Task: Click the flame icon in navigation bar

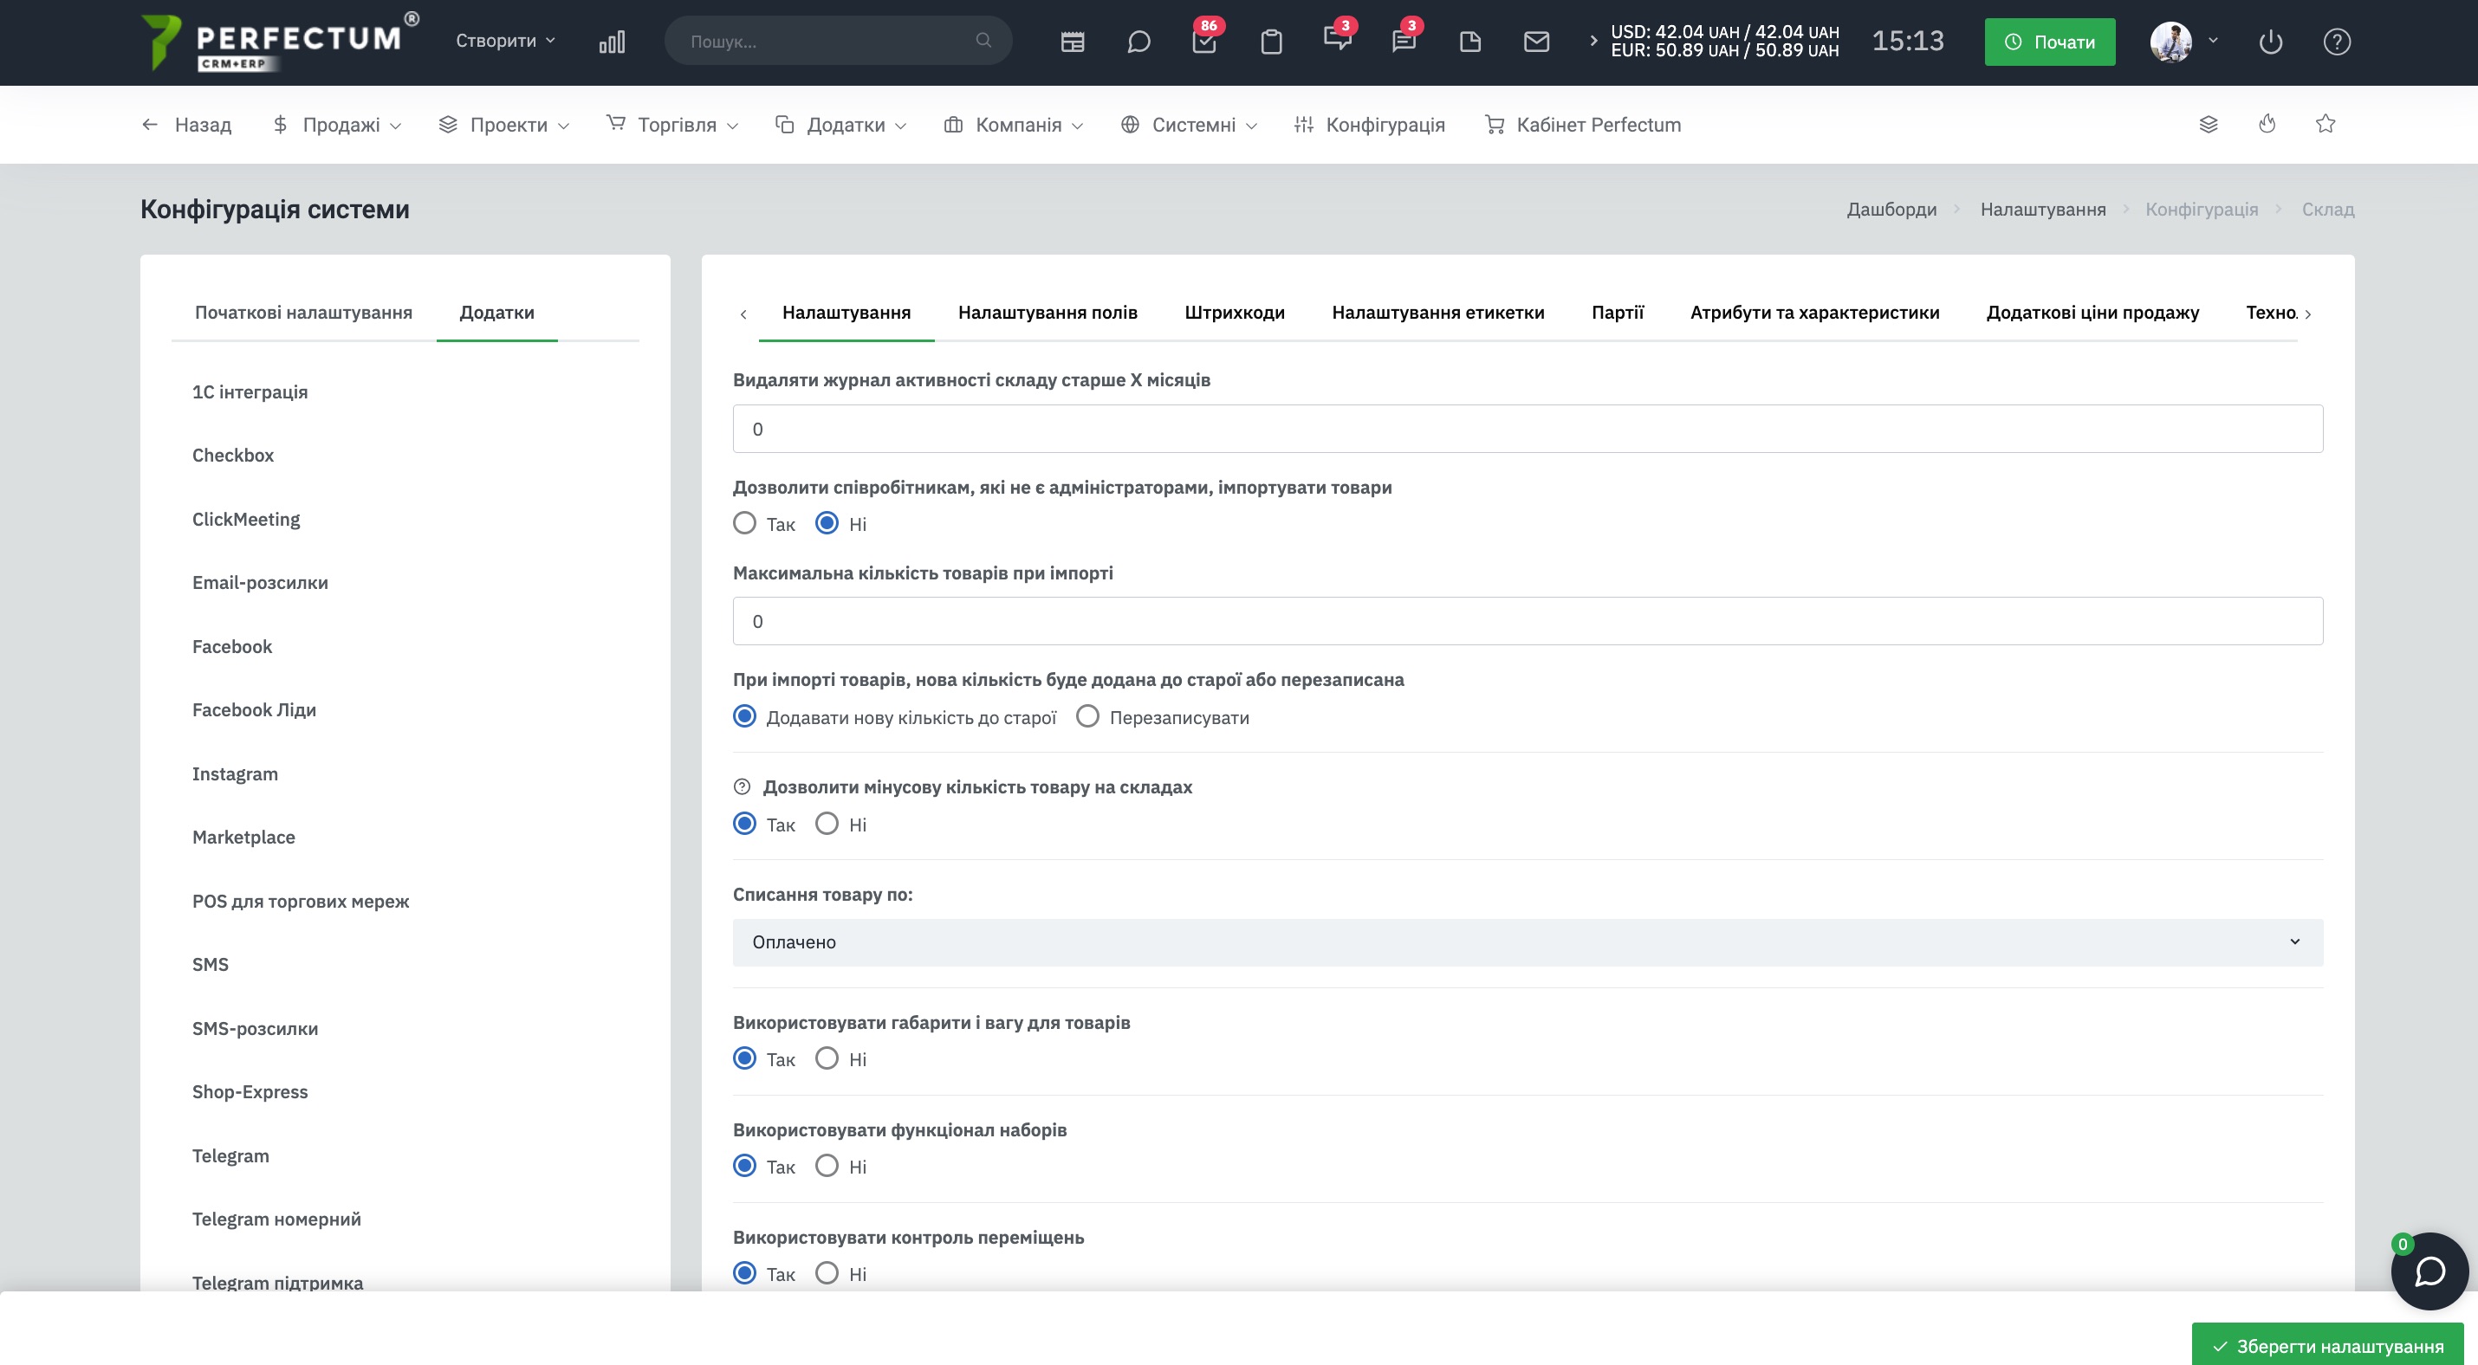Action: click(2267, 124)
